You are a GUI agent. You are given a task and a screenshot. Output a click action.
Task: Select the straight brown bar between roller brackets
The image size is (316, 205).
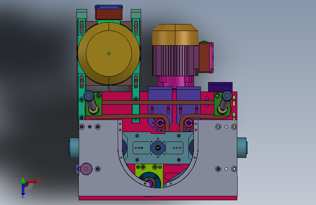click(x=158, y=102)
